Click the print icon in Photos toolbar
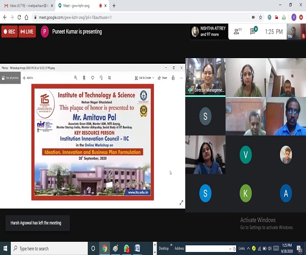Screen dimensions: 306x255 (x=173, y=78)
